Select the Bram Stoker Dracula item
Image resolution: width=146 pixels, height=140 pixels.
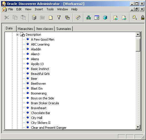coord(45,103)
